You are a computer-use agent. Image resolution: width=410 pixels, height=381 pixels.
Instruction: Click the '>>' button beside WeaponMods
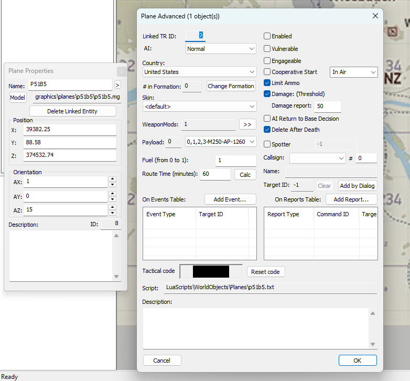click(247, 124)
